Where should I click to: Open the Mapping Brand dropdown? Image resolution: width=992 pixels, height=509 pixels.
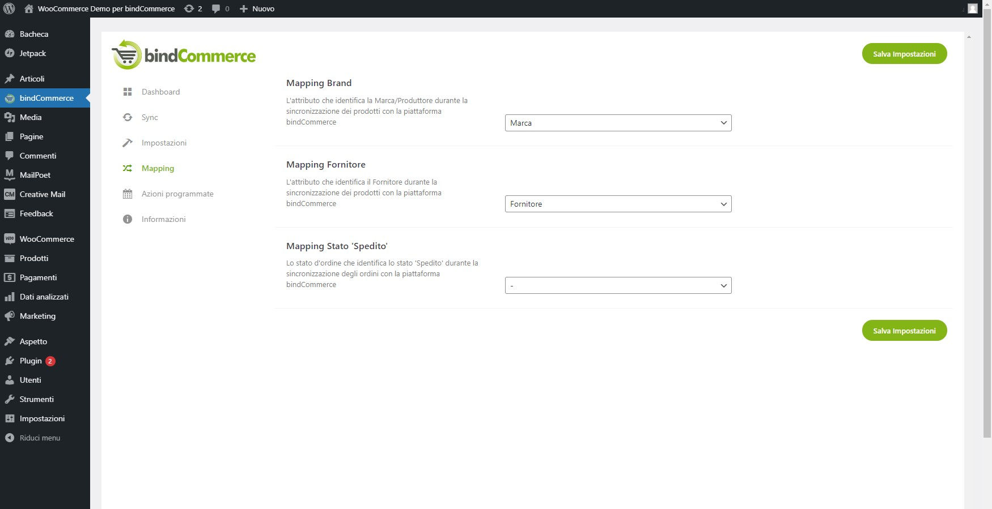(x=618, y=123)
